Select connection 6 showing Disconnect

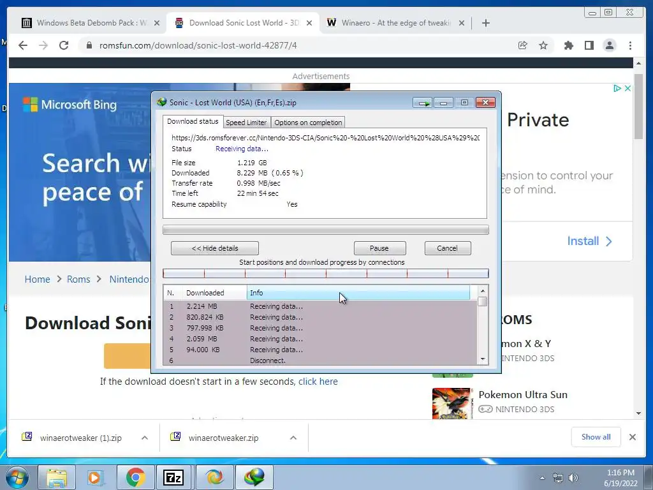(x=320, y=360)
